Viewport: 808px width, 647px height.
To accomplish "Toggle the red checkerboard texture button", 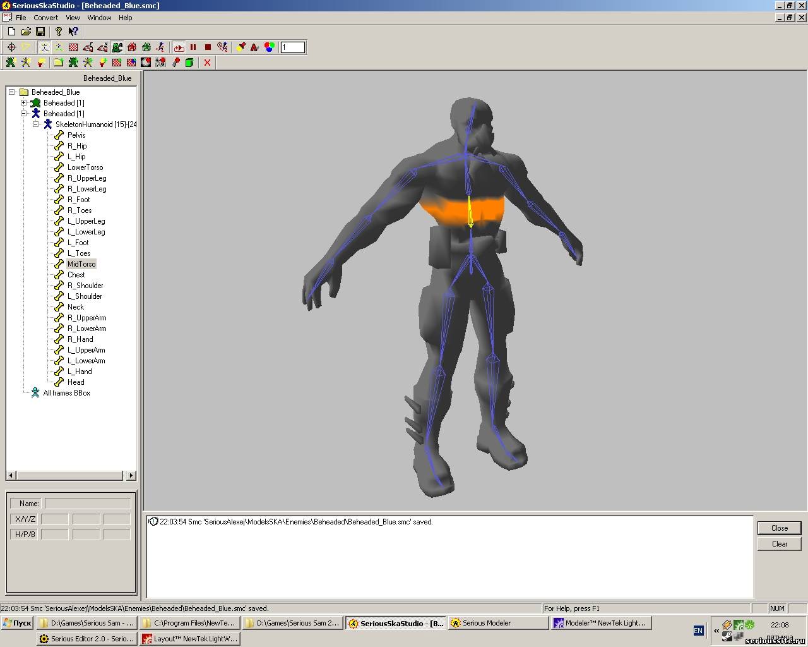I will click(73, 47).
